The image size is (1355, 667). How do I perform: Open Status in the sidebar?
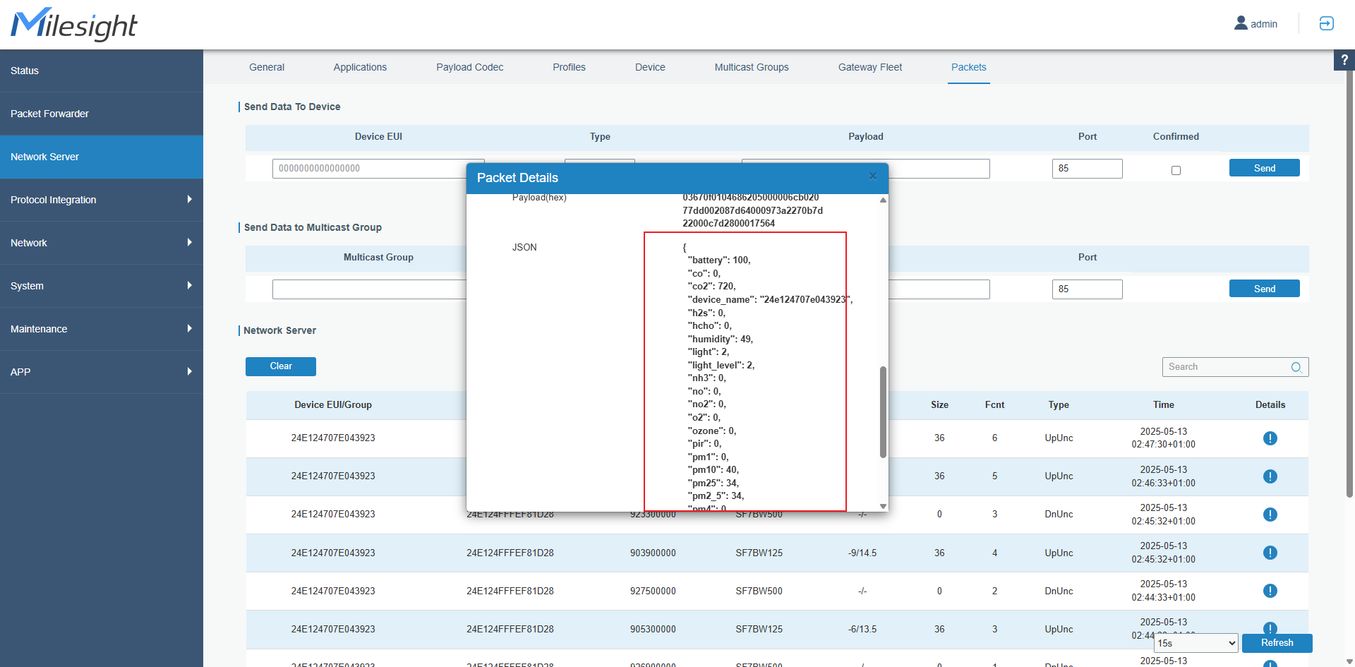[102, 71]
